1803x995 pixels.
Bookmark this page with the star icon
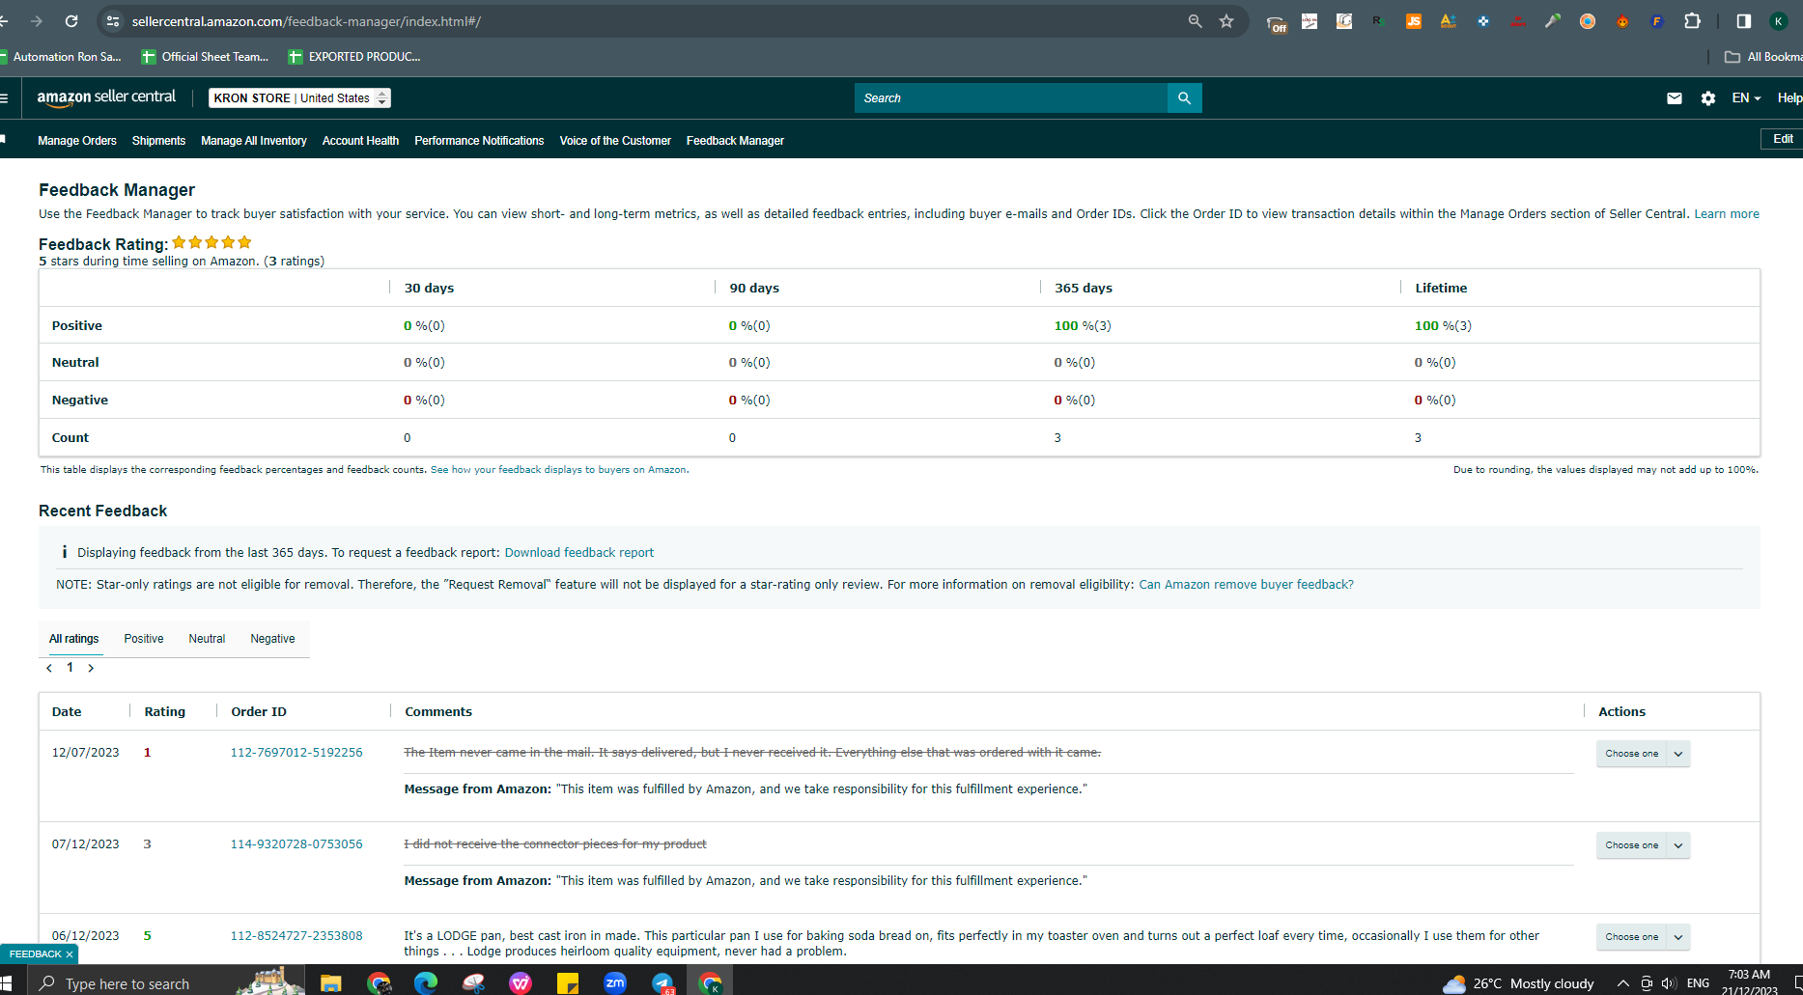tap(1226, 21)
